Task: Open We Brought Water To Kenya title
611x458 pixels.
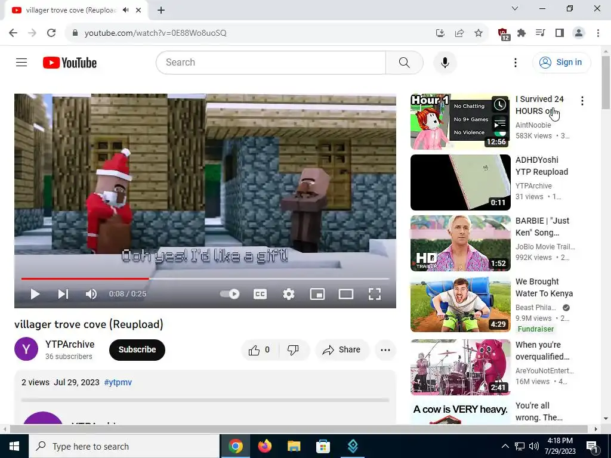Action: point(544,287)
